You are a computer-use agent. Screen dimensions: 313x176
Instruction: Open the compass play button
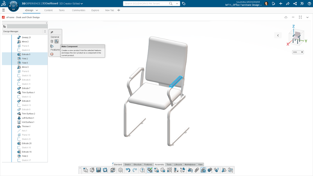14,6
